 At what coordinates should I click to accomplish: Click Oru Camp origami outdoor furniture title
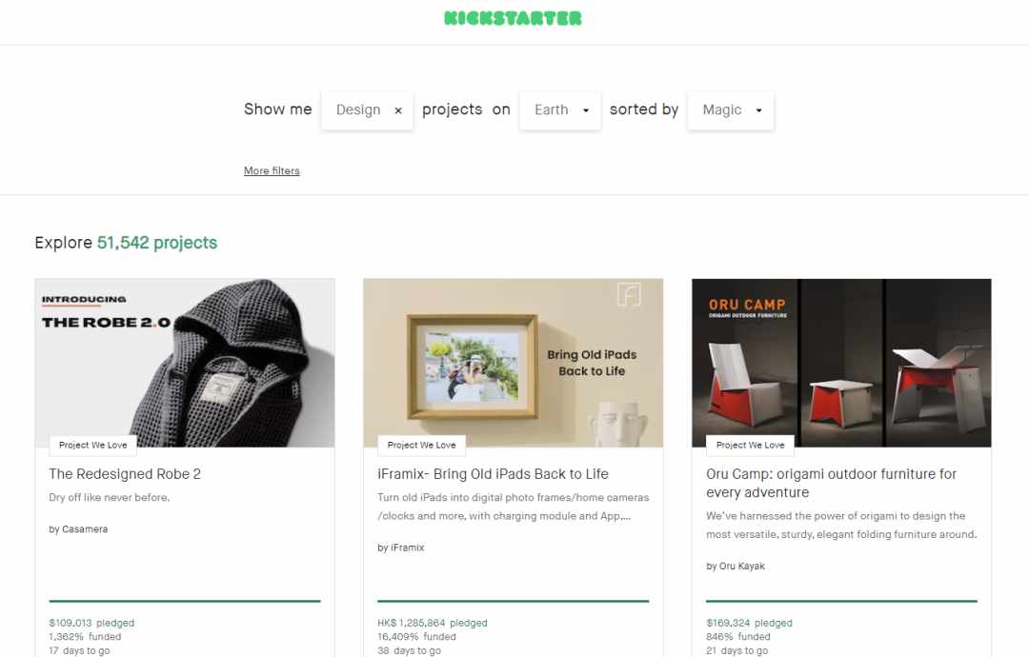pos(832,484)
